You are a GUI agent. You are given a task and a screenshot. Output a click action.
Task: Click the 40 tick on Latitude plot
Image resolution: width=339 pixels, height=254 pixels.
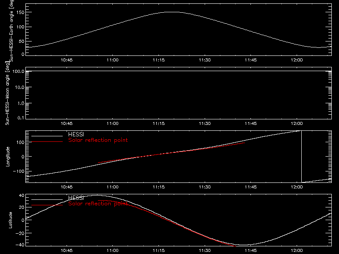coord(22,196)
